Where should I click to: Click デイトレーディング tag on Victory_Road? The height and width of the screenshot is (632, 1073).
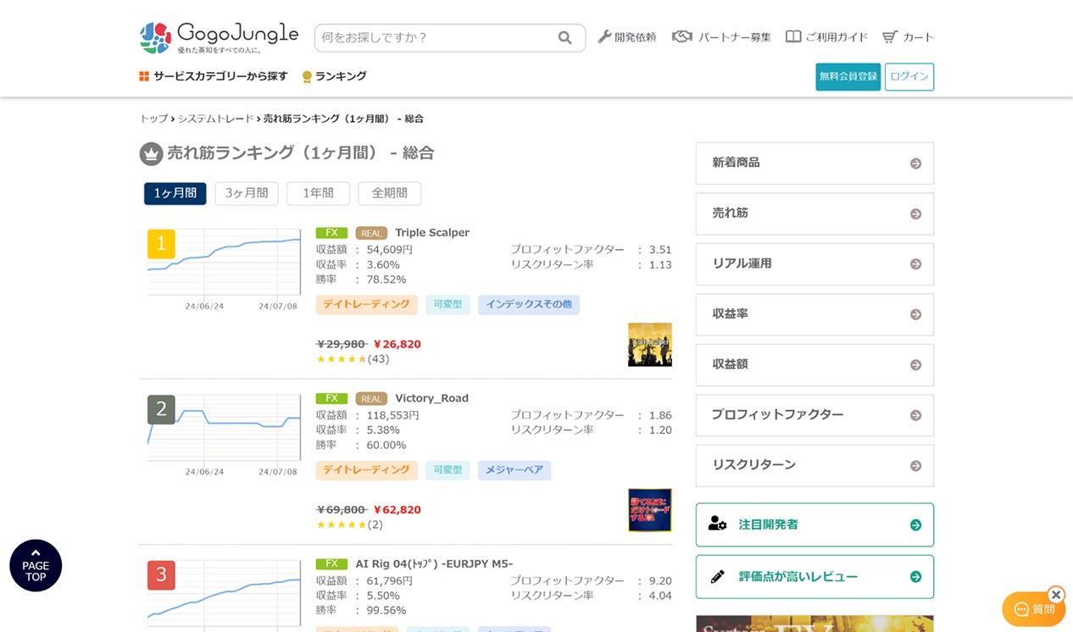[366, 470]
